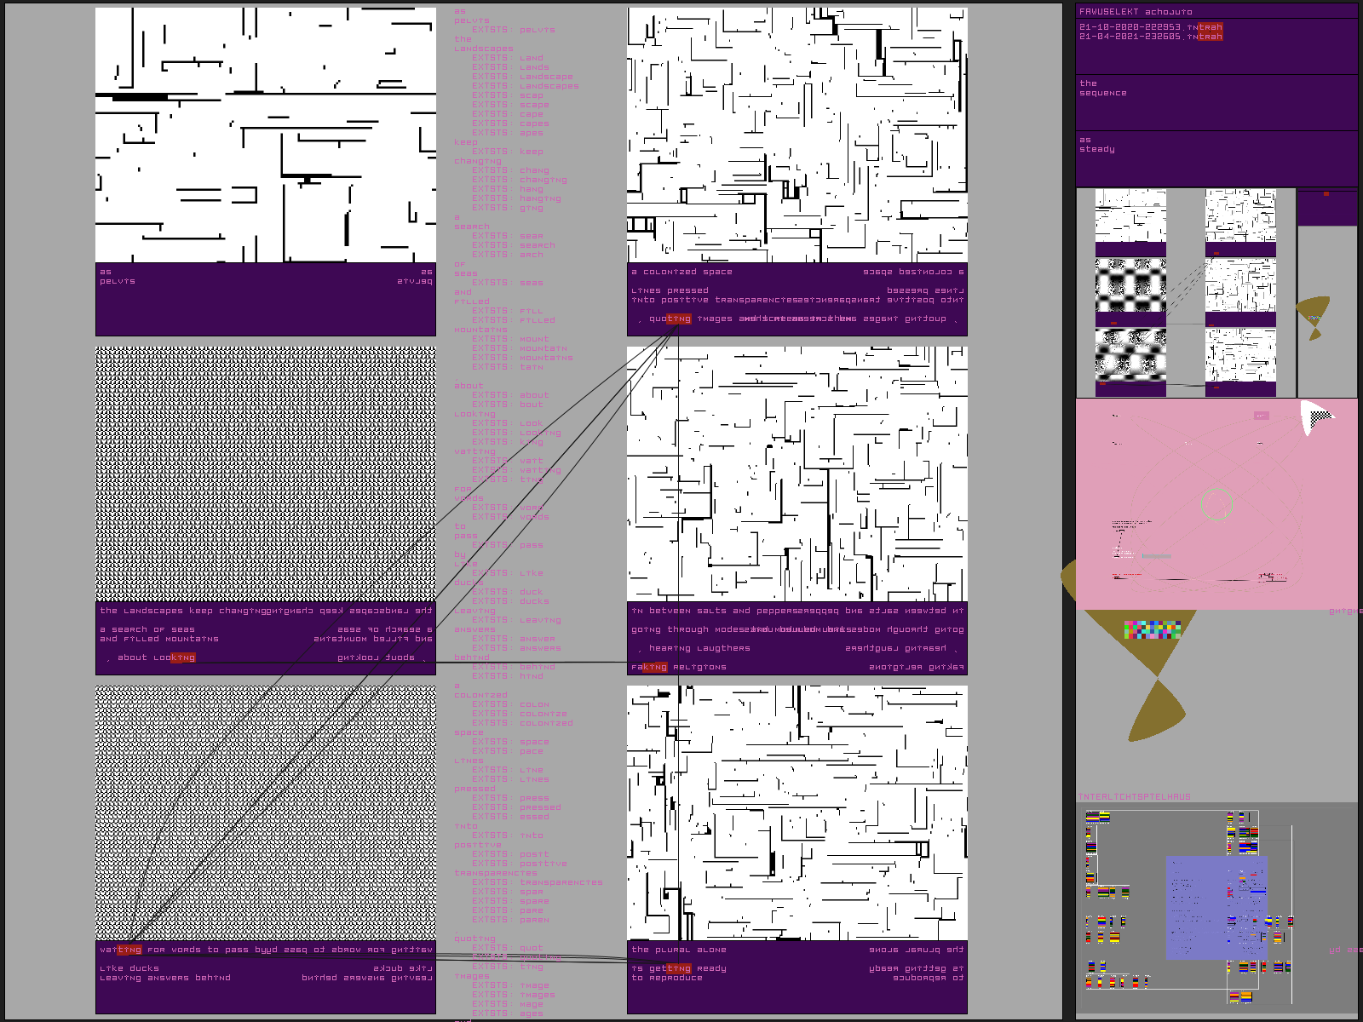1363x1022 pixels.
Task: Click the highlighted 'king' in 'about looking'
Action: coord(183,657)
